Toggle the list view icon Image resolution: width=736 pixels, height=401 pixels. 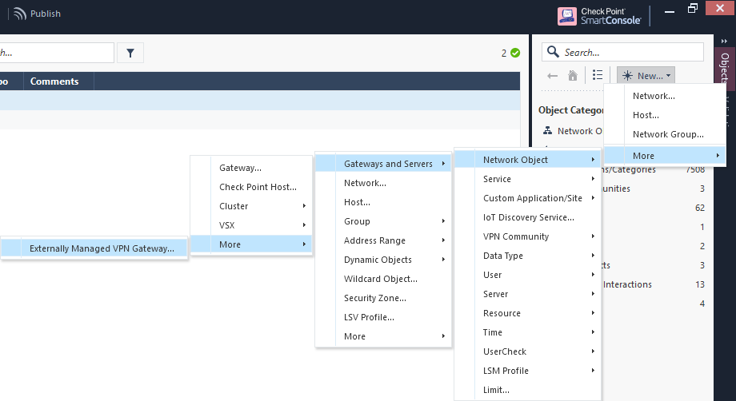(x=598, y=75)
